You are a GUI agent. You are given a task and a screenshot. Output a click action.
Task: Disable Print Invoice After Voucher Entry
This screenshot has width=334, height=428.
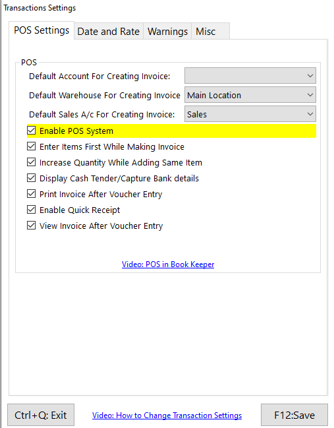pos(32,194)
